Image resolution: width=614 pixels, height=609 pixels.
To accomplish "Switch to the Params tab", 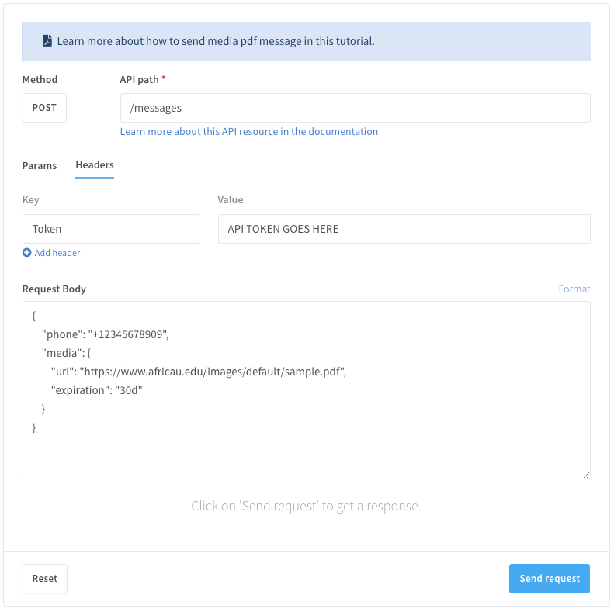I will pos(40,165).
